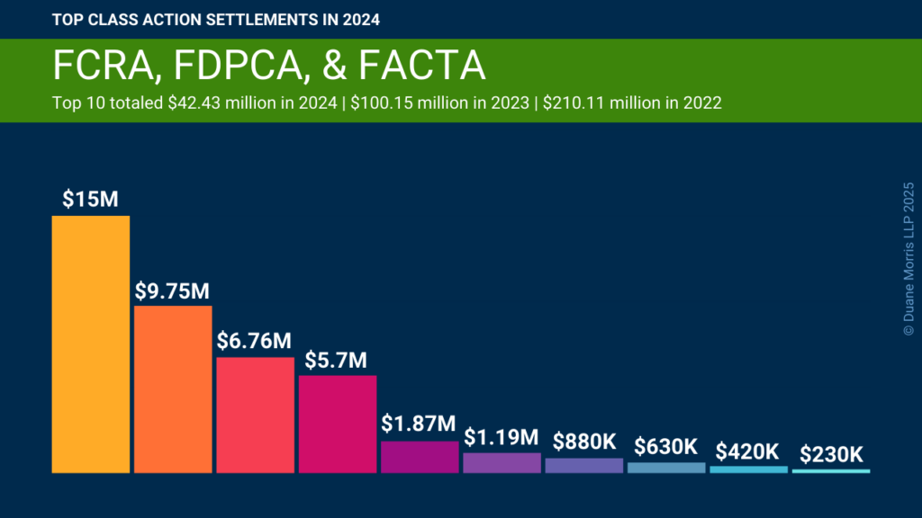
Task: Select the thin $230K bar
Action: coord(831,471)
